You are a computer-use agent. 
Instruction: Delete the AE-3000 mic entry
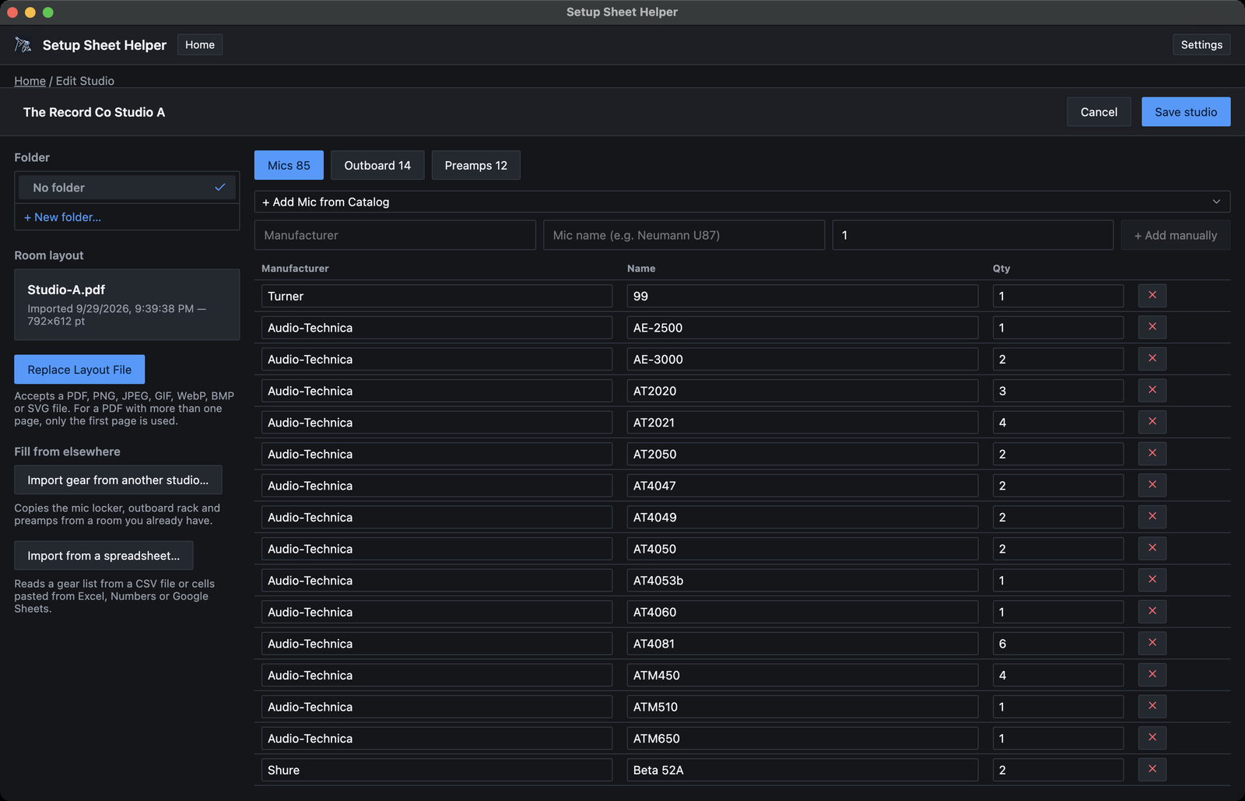(1152, 359)
